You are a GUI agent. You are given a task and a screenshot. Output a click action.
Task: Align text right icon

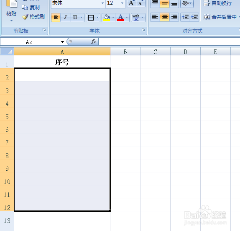(x=174, y=17)
